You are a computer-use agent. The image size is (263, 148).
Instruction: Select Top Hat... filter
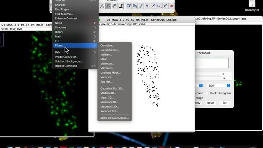point(115,82)
